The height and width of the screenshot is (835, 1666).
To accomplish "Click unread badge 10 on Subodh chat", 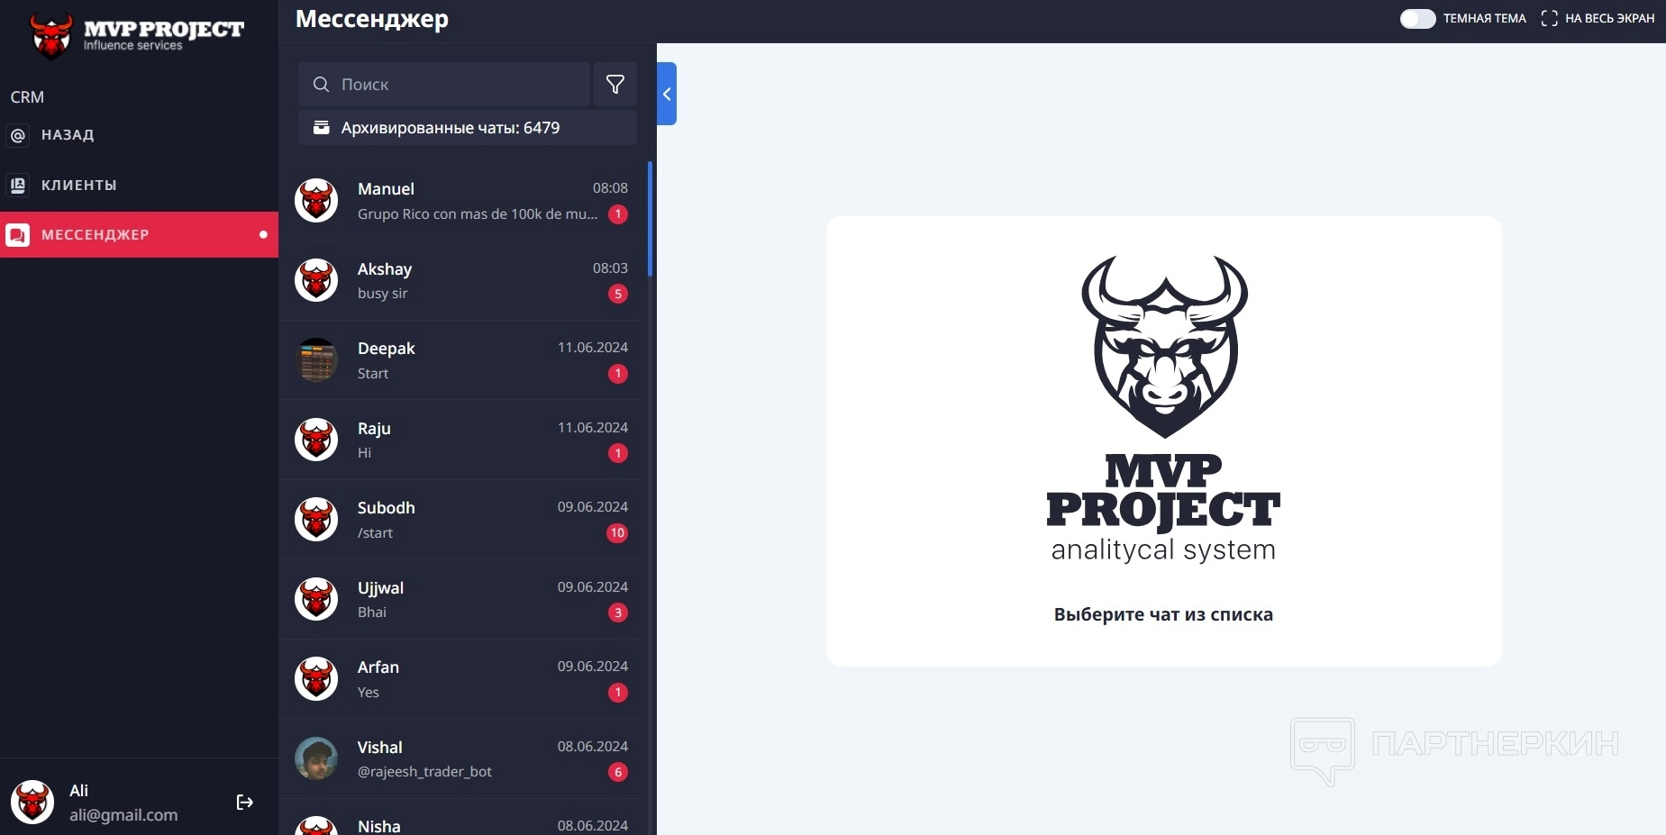I will click(617, 533).
